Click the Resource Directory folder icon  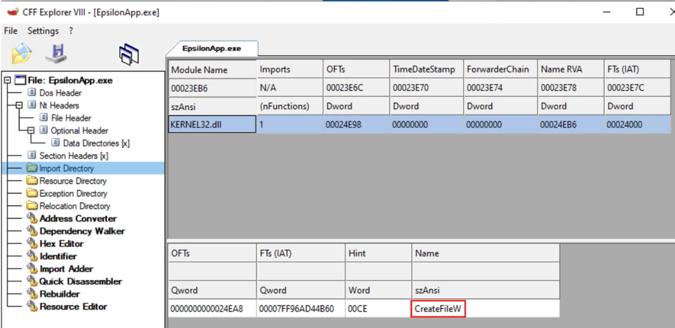[33, 180]
